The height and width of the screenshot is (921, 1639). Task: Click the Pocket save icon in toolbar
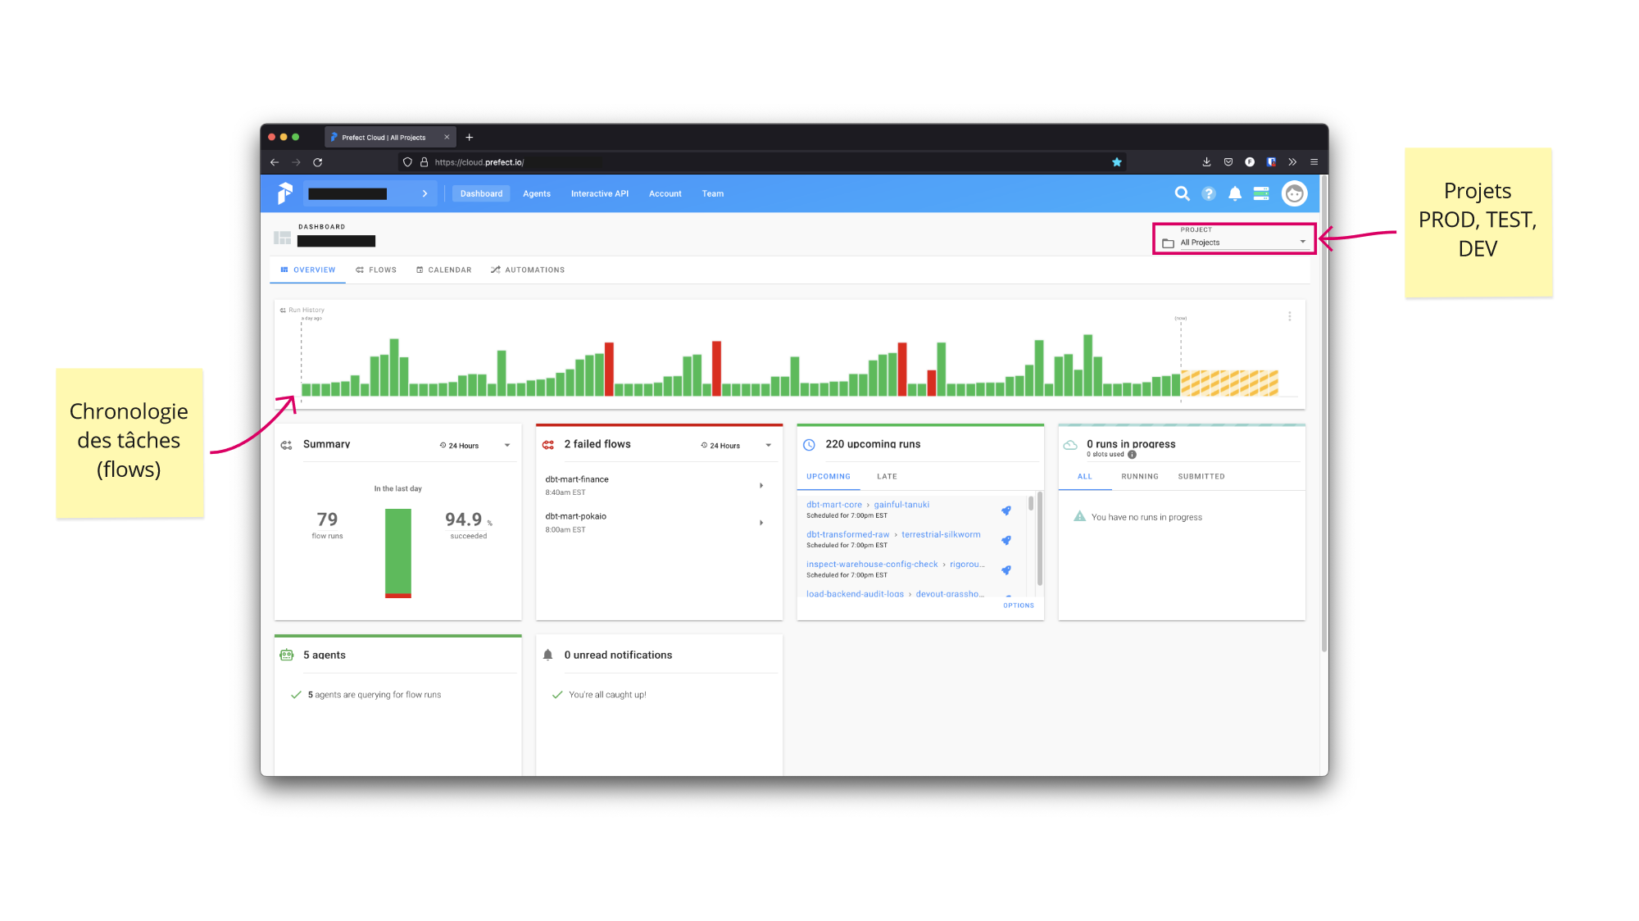1228,162
